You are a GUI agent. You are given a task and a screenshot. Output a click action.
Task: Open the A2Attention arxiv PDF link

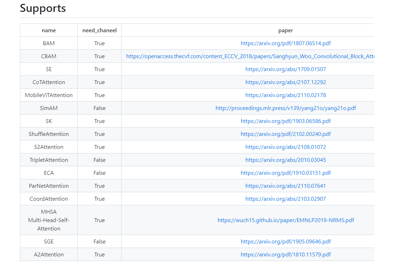pyautogui.click(x=286, y=254)
